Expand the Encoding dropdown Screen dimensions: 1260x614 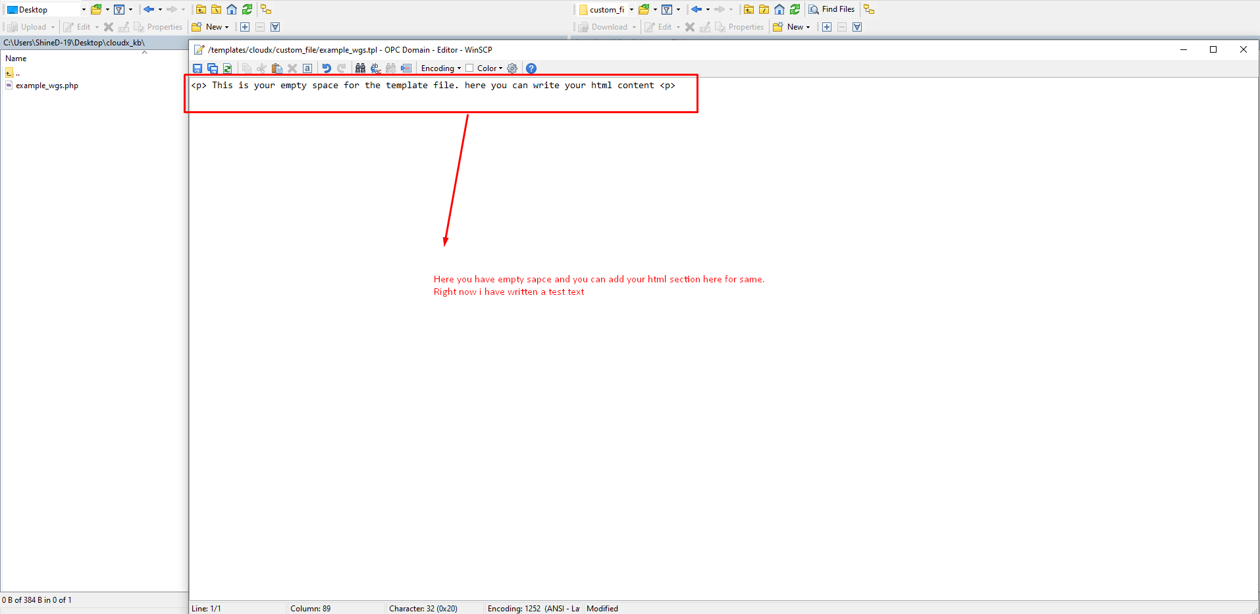440,68
